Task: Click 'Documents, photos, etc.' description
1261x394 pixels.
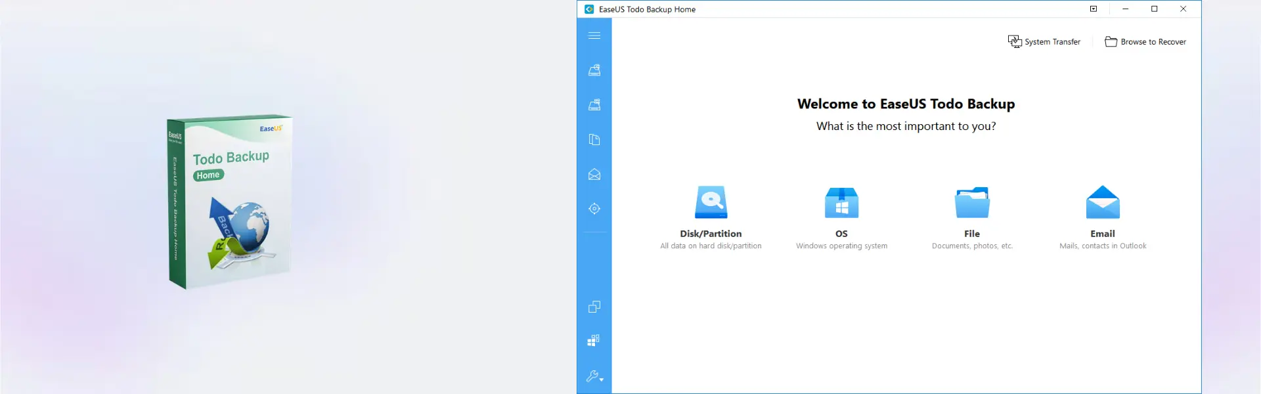Action: 972,246
